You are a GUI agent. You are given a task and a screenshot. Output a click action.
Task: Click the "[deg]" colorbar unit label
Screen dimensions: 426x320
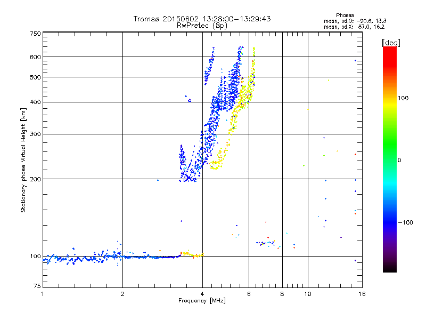pos(391,43)
